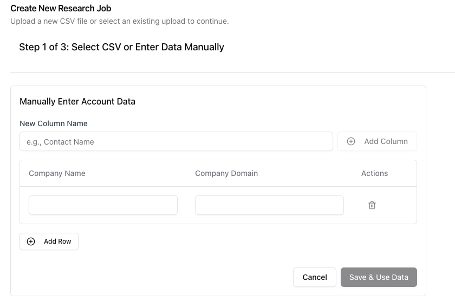This screenshot has width=455, height=307.
Task: Click the plus icon beside Add Column
Action: (351, 141)
